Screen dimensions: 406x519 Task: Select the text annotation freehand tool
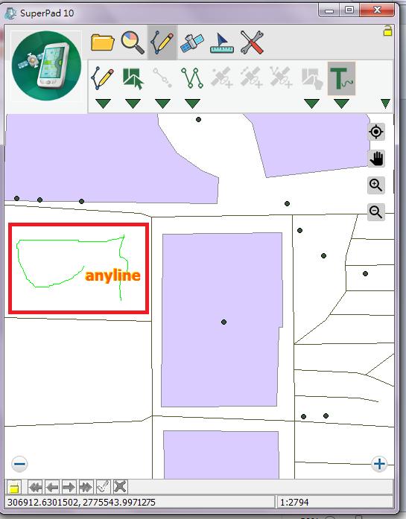point(341,78)
